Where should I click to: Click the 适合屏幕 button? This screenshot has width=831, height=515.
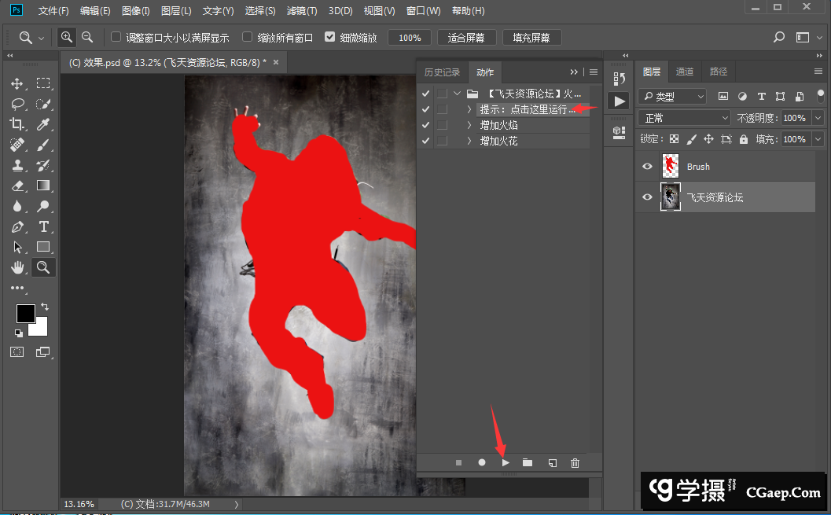pos(466,38)
